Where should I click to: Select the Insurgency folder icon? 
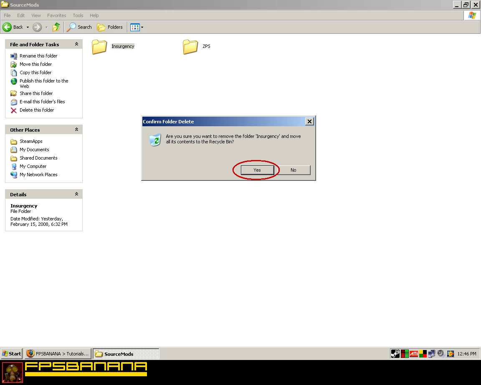click(x=99, y=47)
